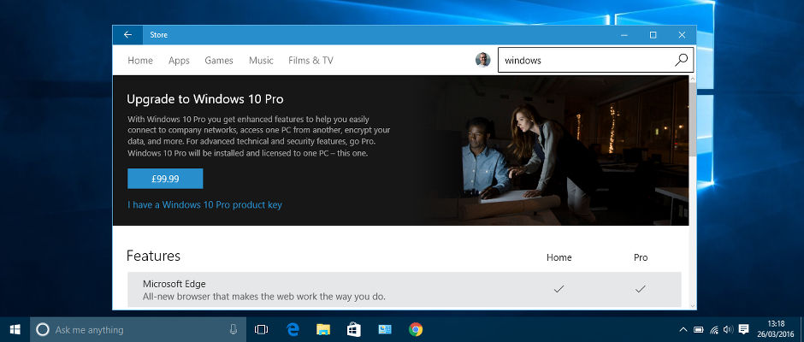Click the Store vertical scrollbar thumb
Image resolution: width=804 pixels, height=342 pixels.
(693, 120)
